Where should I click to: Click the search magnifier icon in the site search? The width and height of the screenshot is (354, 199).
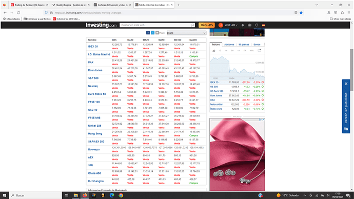(192, 25)
